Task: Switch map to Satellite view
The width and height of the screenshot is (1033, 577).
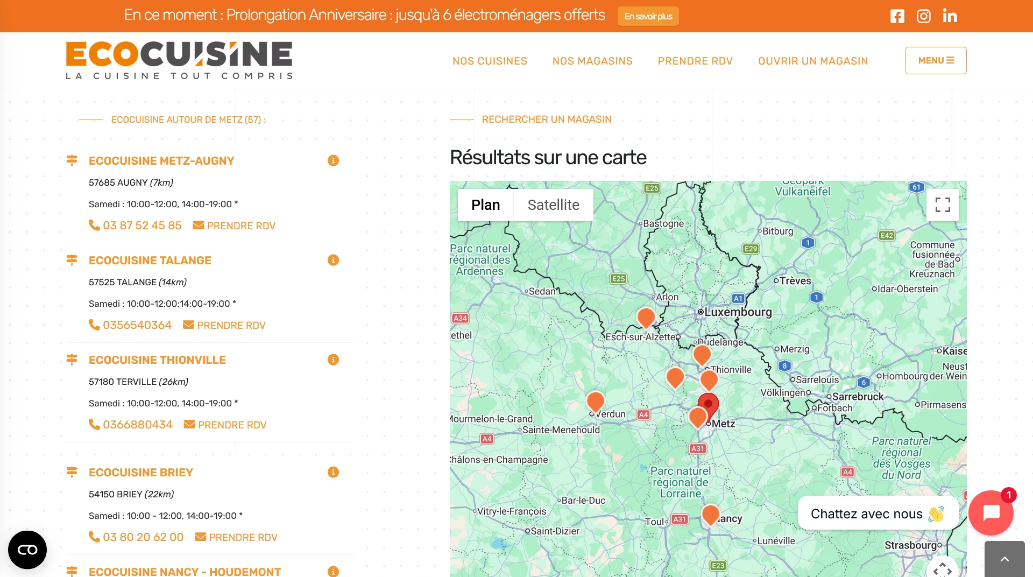Action: pyautogui.click(x=553, y=205)
